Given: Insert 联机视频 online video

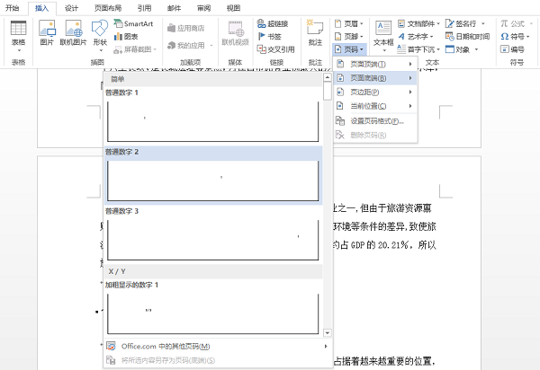Looking at the screenshot, I should click(235, 33).
